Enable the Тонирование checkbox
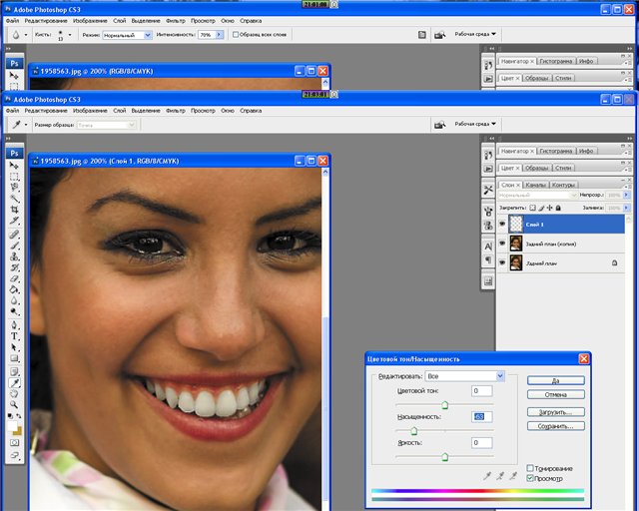639x511 pixels. point(530,468)
